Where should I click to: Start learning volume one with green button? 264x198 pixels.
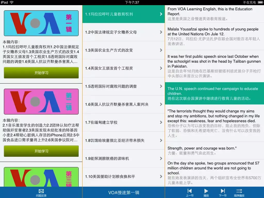click(x=41, y=73)
